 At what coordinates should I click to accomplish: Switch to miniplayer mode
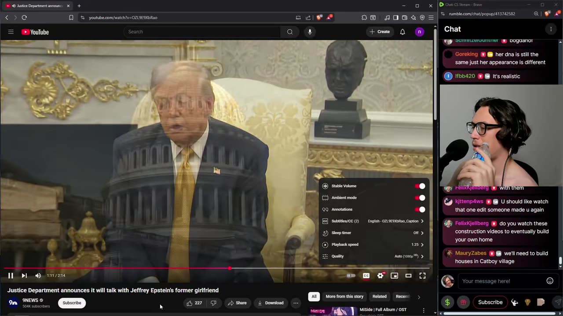394,276
